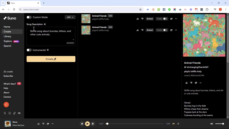Open a new Chrome tab
This screenshot has width=229, height=129.
pyautogui.click(x=43, y=3)
